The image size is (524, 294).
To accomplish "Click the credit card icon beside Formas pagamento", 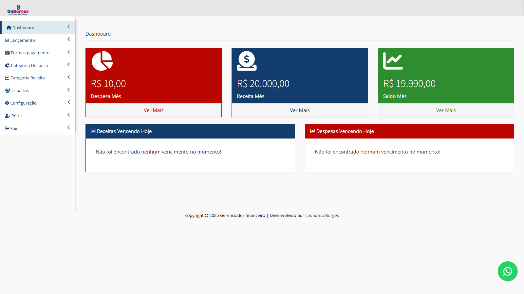I will point(7,53).
